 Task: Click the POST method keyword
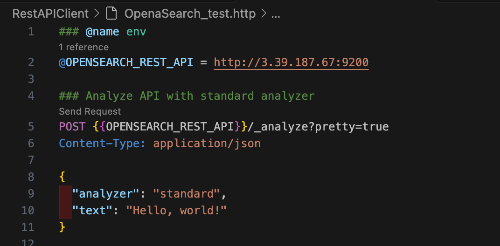click(x=72, y=127)
